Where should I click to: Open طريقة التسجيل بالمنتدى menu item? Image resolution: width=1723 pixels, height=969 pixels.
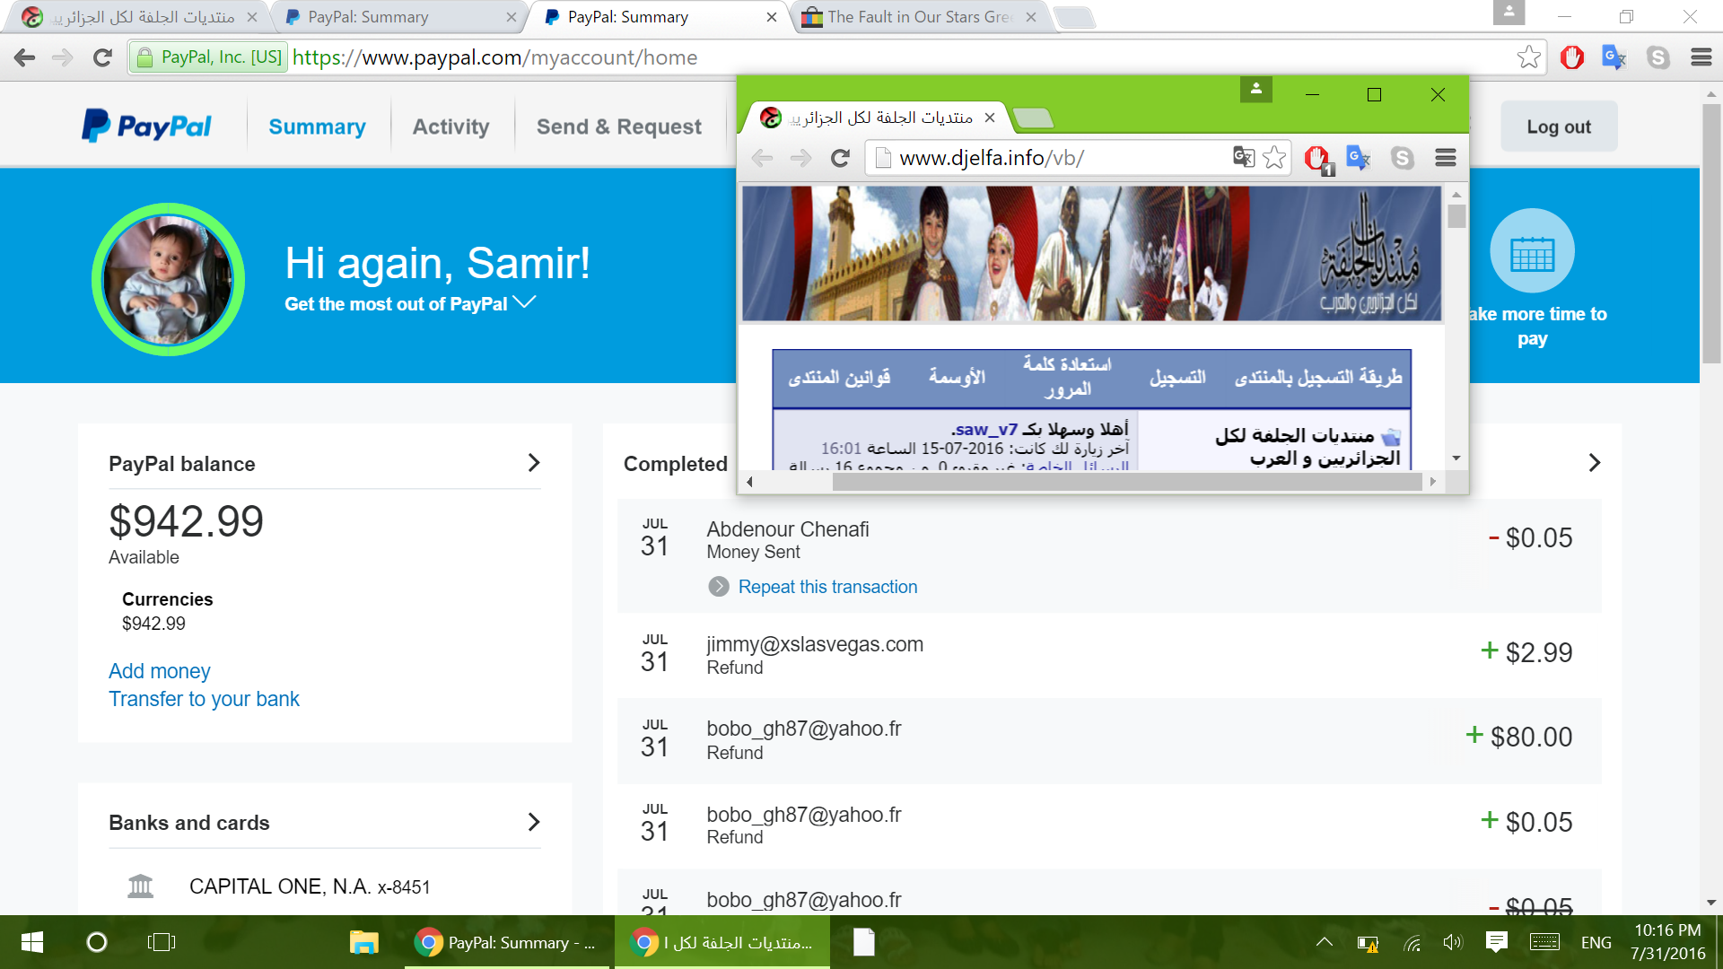1317,377
